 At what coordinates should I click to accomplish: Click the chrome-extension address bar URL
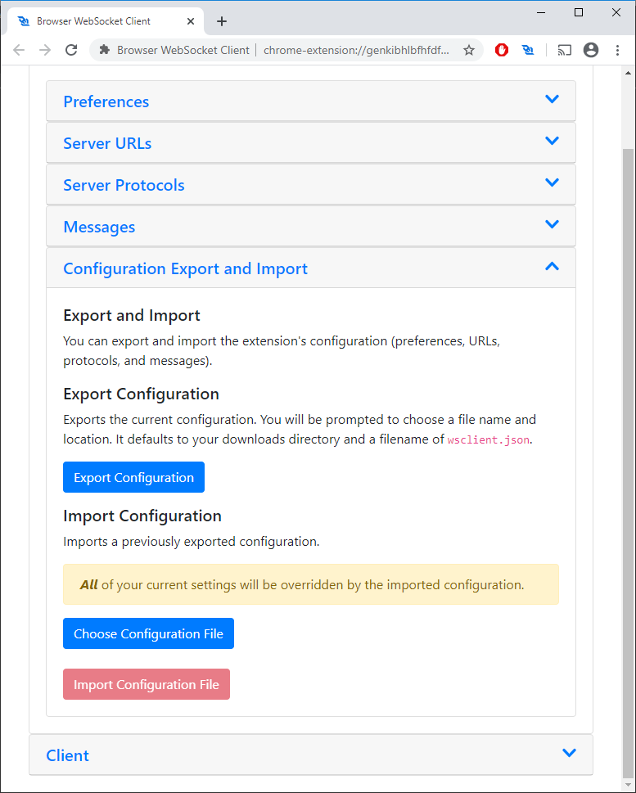point(356,50)
